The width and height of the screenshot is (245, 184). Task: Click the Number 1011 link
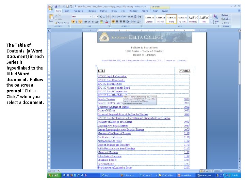pyautogui.click(x=186, y=99)
